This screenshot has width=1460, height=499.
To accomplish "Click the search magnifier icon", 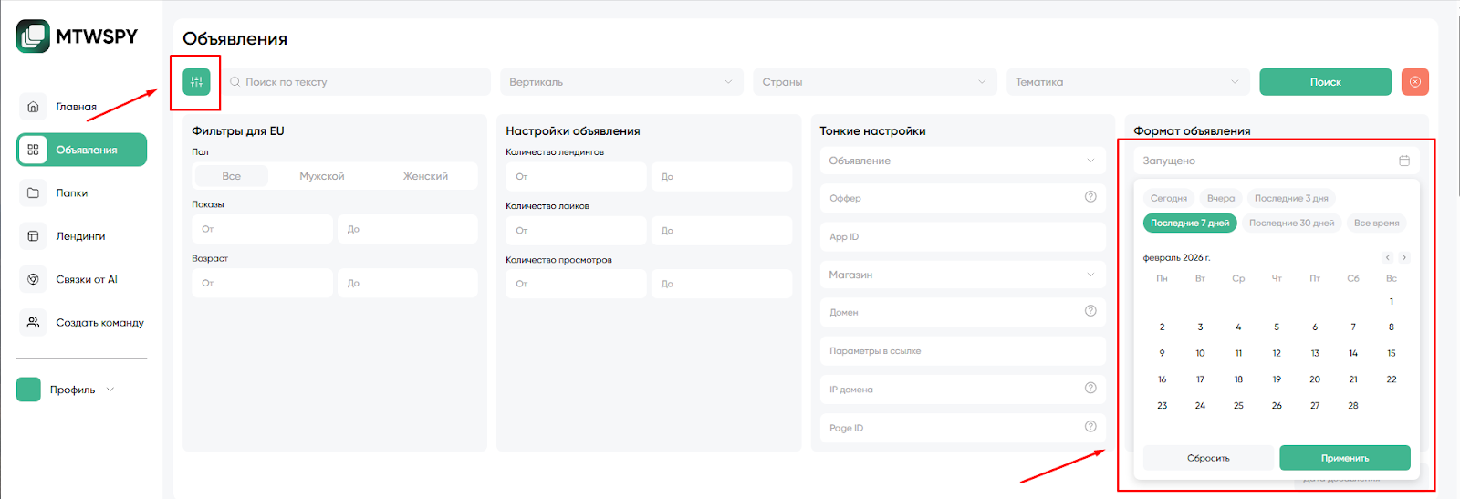I will (x=235, y=82).
